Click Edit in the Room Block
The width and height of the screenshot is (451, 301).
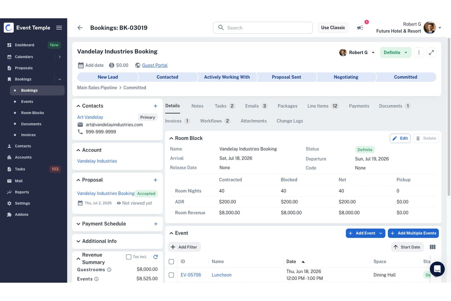400,138
